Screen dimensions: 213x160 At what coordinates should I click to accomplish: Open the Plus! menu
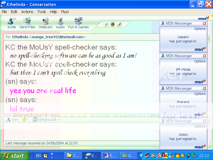tap(65, 12)
